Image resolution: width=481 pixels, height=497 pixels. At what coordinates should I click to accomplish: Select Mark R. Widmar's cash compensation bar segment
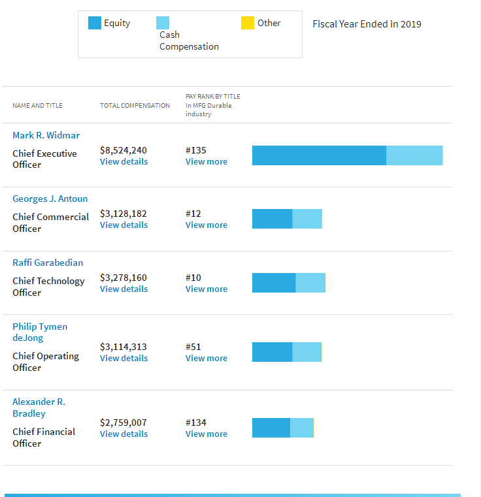coord(414,155)
